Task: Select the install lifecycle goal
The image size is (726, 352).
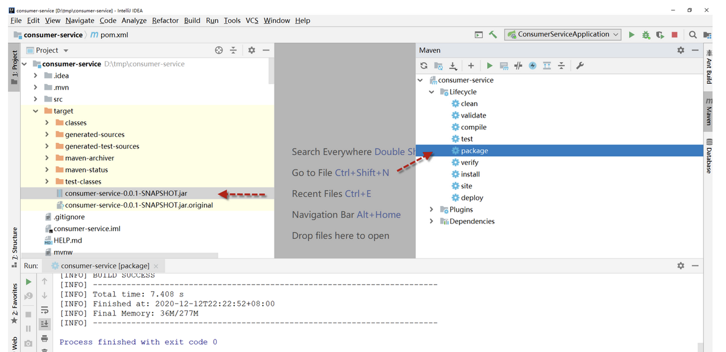Action: tap(470, 174)
